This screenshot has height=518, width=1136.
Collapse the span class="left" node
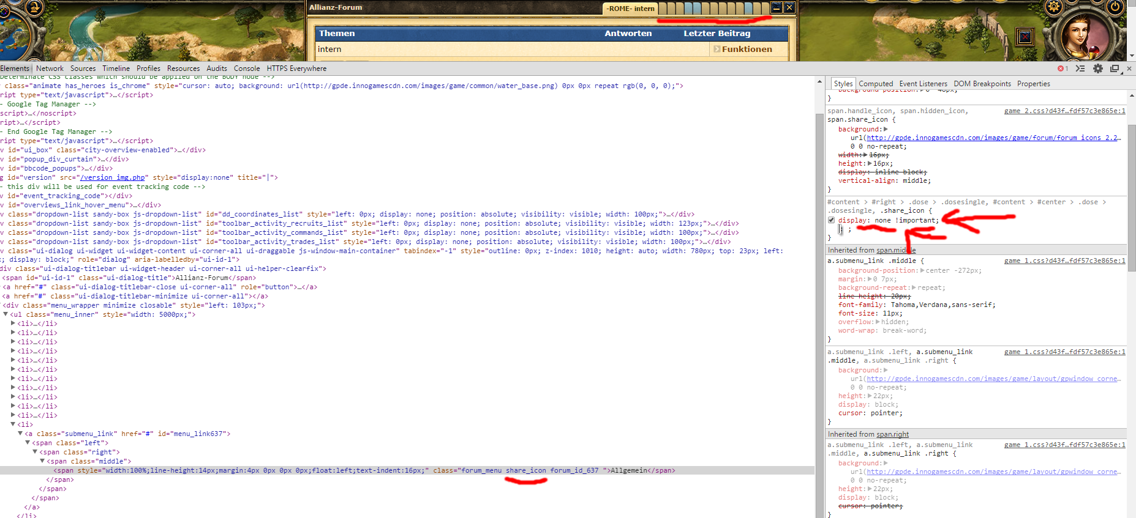pyautogui.click(x=28, y=443)
